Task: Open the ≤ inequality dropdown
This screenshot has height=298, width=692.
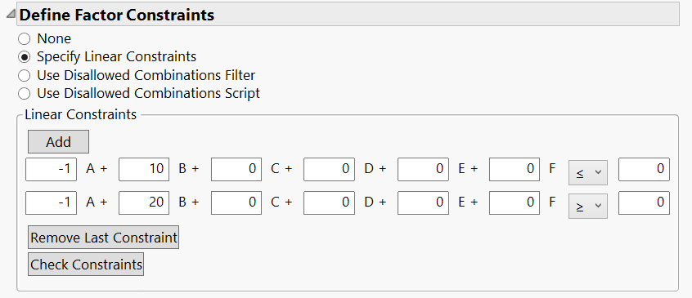Action: click(588, 172)
